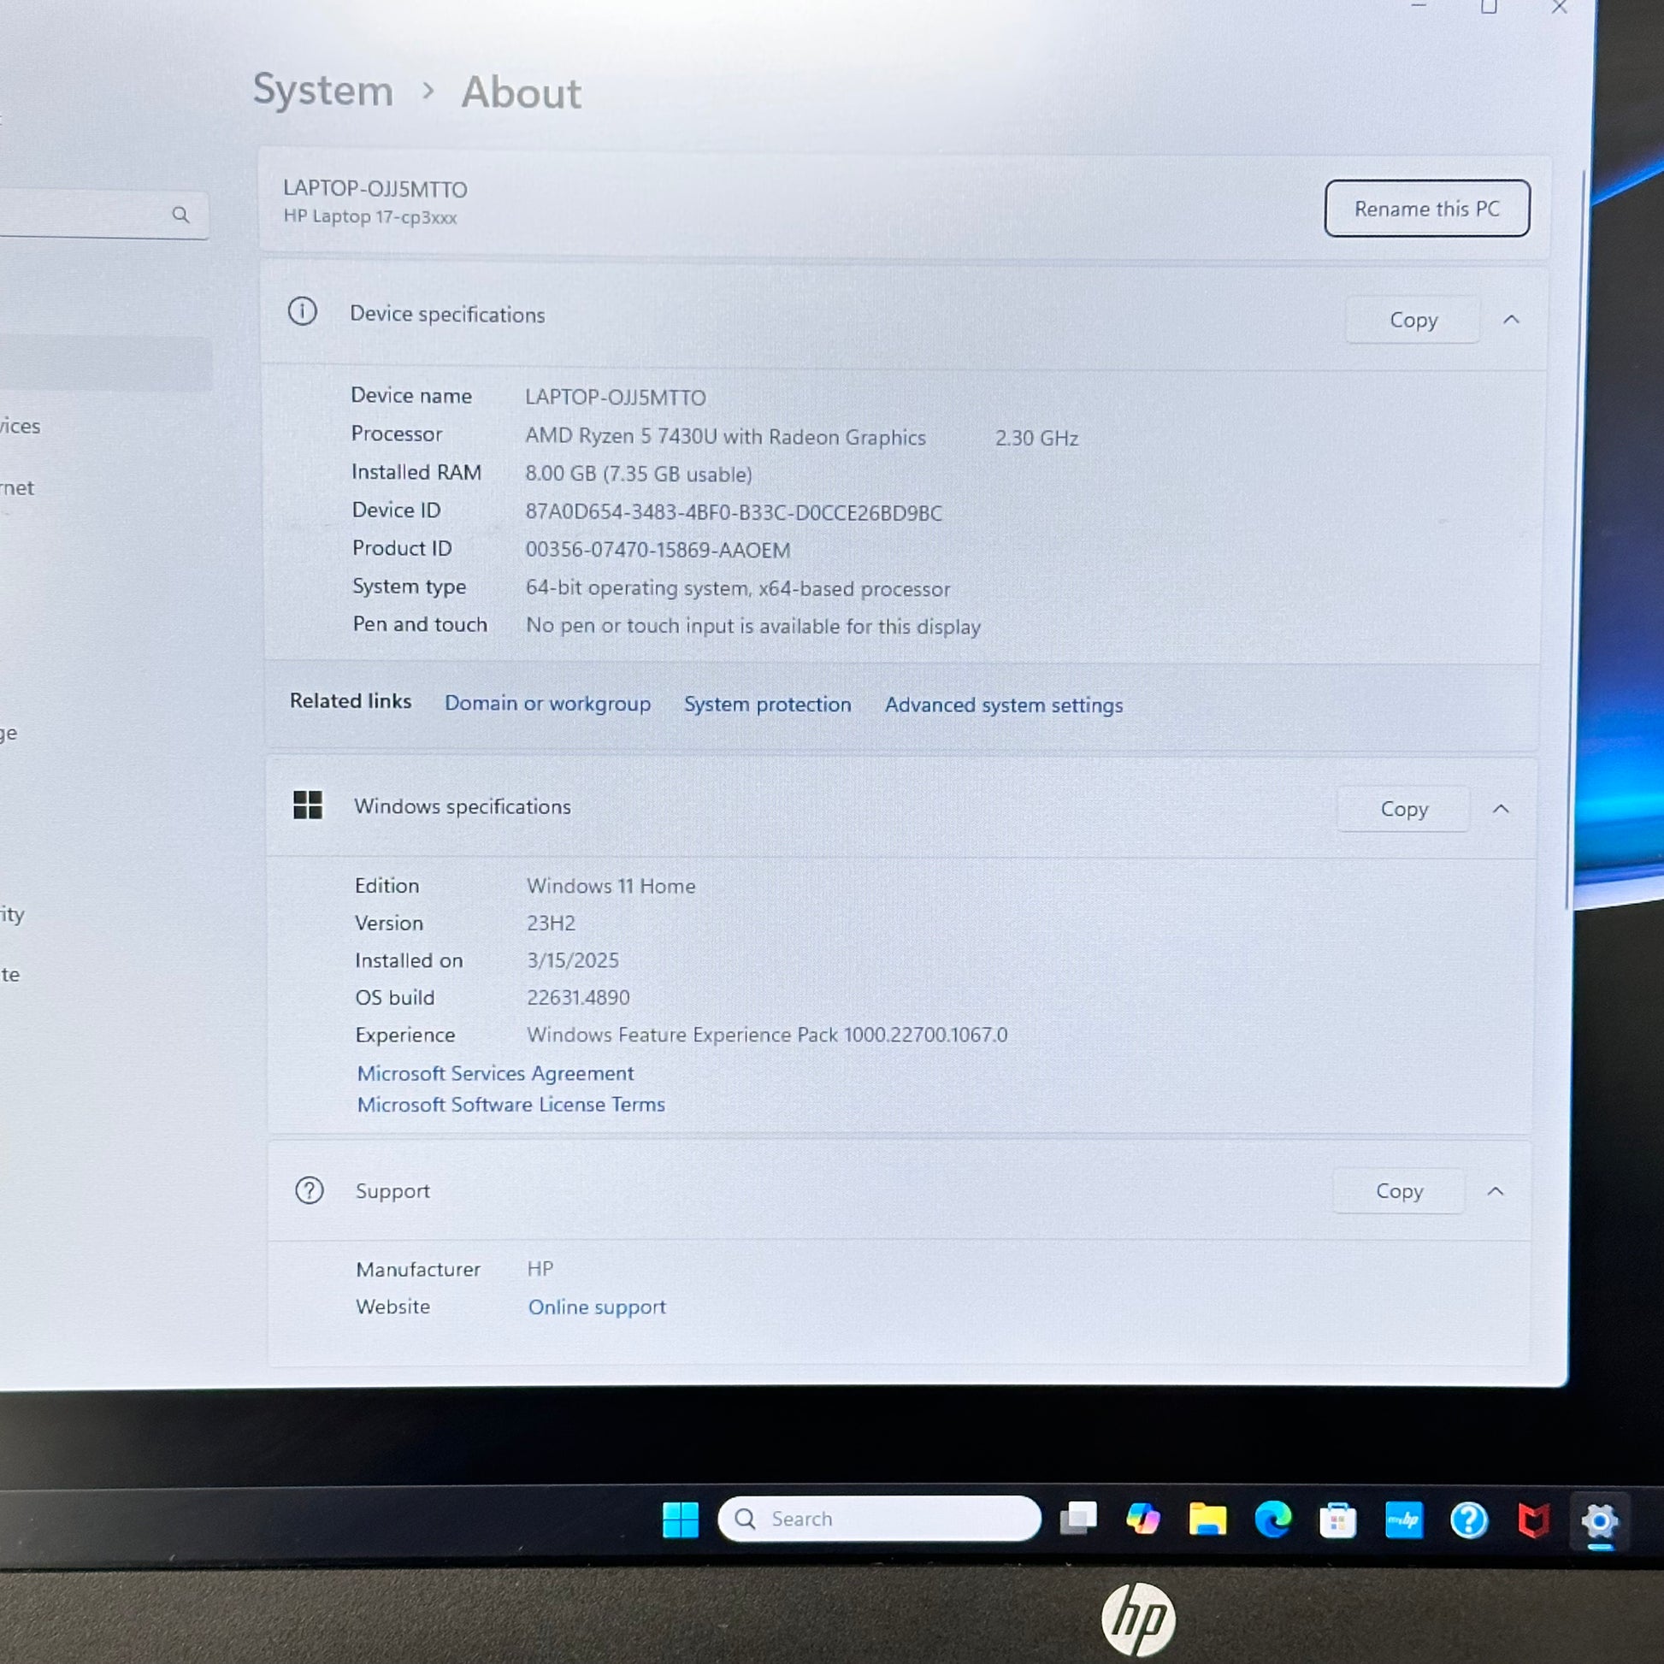Open the Online support website link

click(x=597, y=1307)
